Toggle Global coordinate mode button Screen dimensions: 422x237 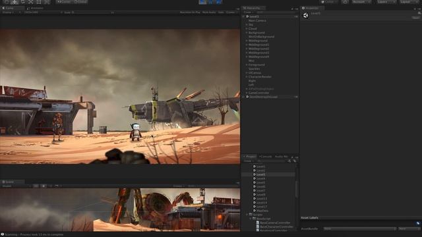click(x=80, y=2)
